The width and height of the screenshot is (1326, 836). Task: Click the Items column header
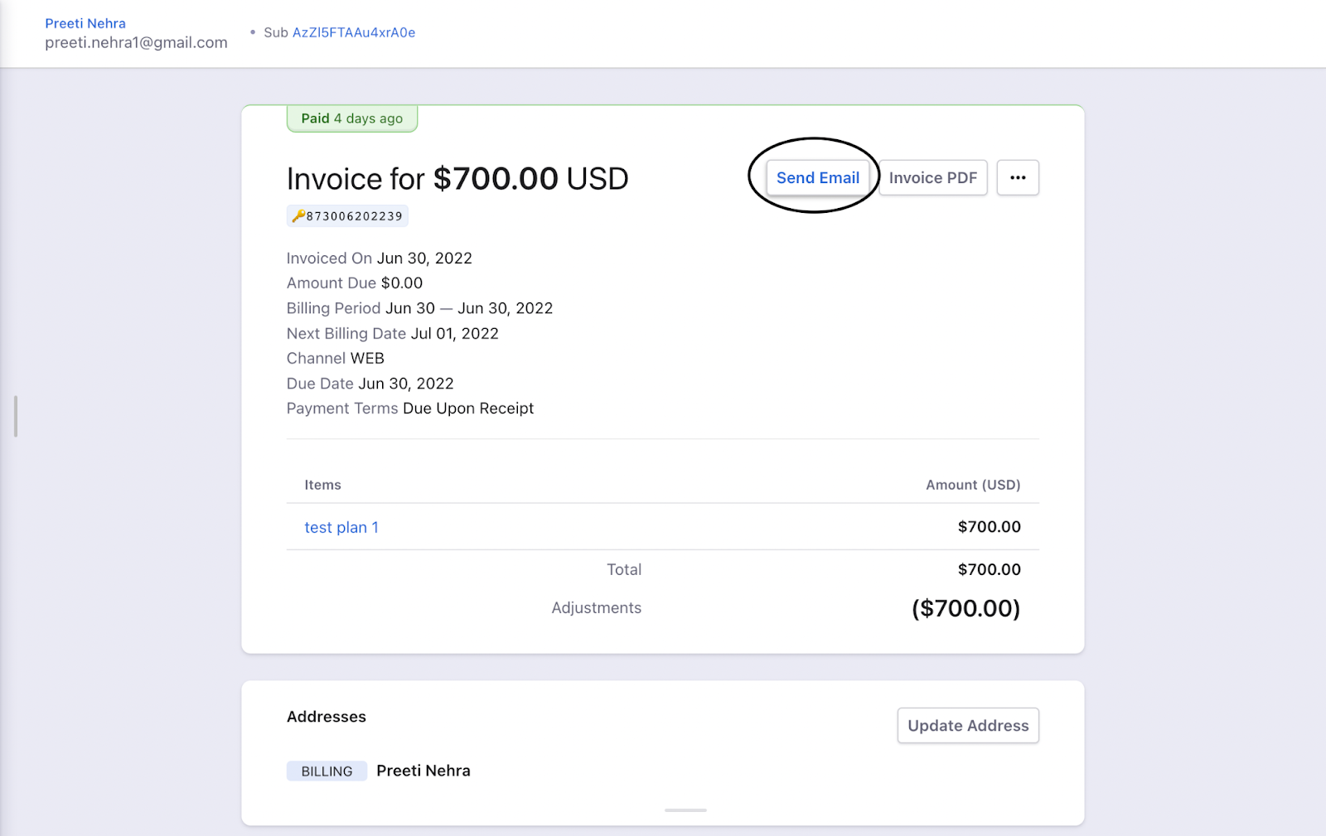coord(322,486)
